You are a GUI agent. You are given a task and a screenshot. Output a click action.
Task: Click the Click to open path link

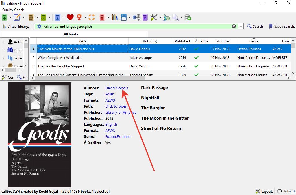pyautogui.click(x=116, y=106)
